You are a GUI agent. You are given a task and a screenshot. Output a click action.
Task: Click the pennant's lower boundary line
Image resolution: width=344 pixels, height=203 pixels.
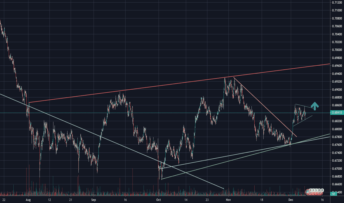(x=303, y=121)
